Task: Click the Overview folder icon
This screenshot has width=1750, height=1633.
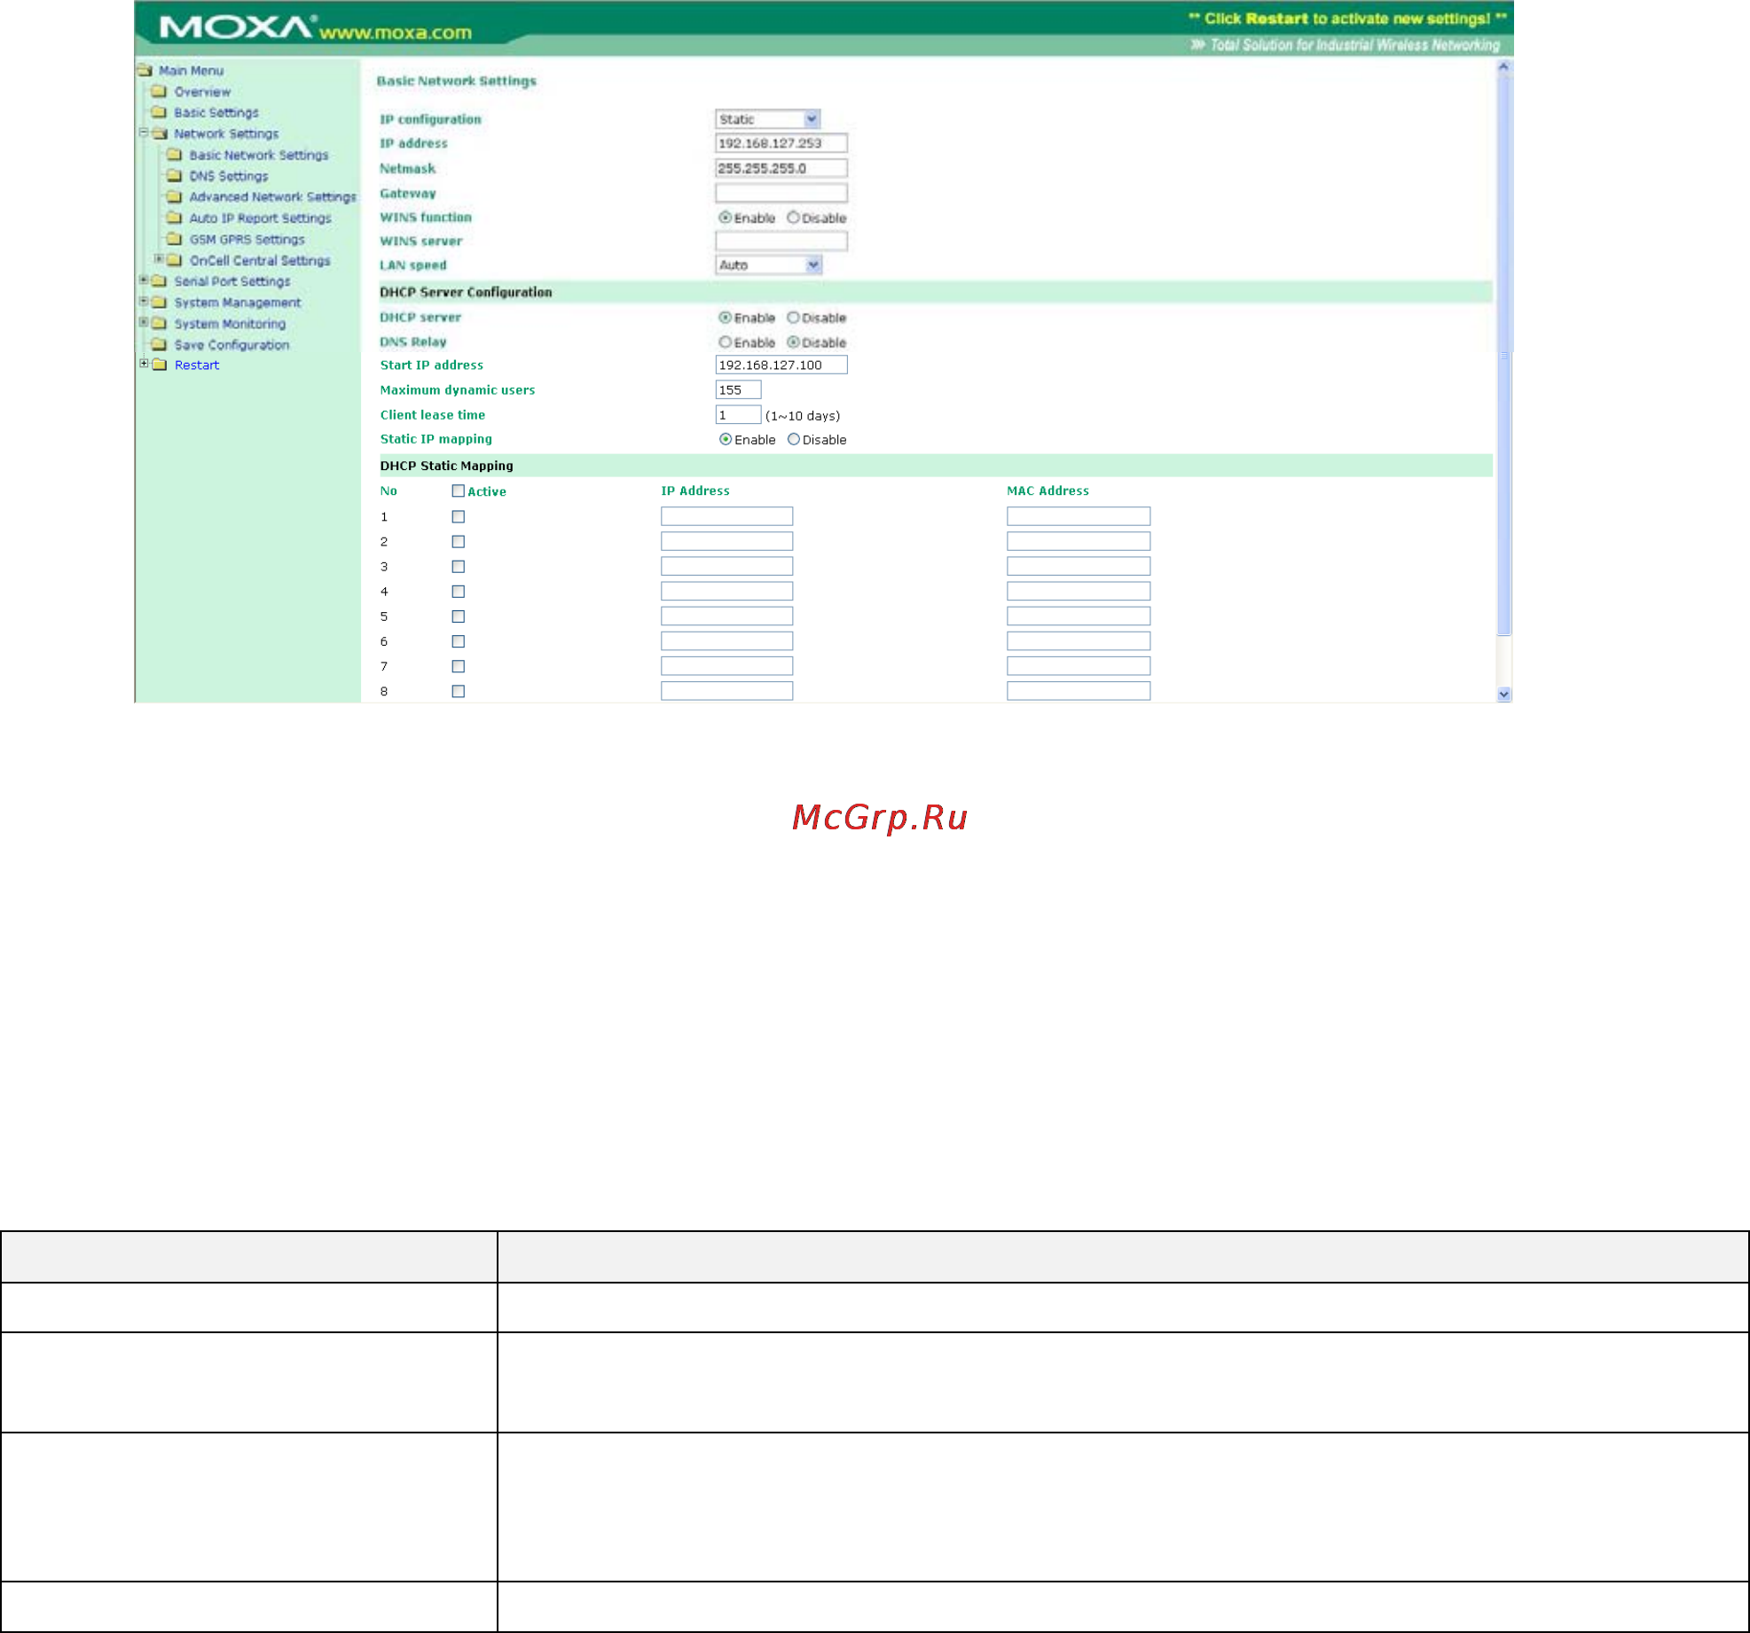Action: click(x=160, y=91)
